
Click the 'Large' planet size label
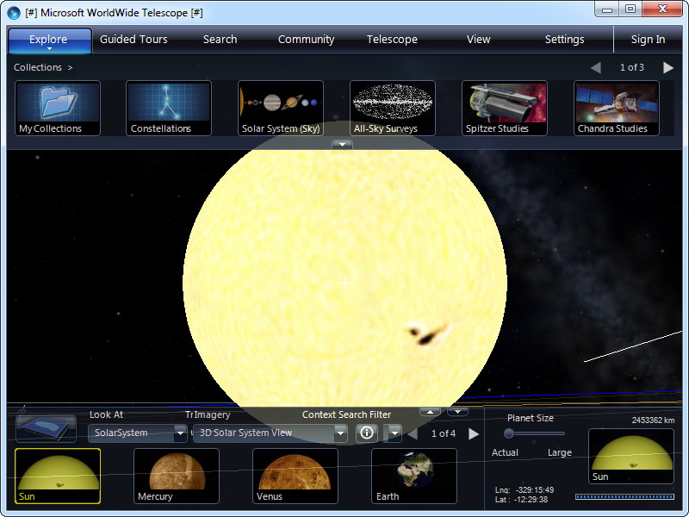click(559, 452)
